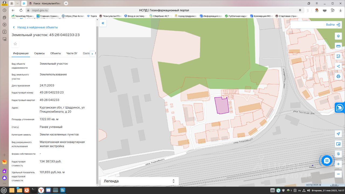Zoom out the map with minus button
This screenshot has height=194, width=345.
coord(338,174)
